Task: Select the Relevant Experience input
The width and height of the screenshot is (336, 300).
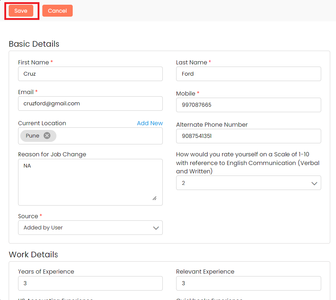Action: click(x=248, y=283)
